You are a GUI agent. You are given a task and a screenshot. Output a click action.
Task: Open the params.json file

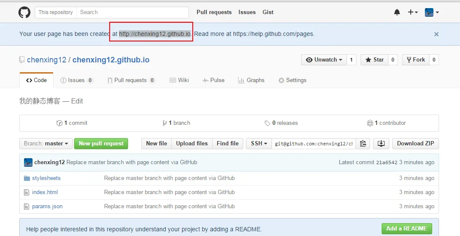[x=47, y=206]
